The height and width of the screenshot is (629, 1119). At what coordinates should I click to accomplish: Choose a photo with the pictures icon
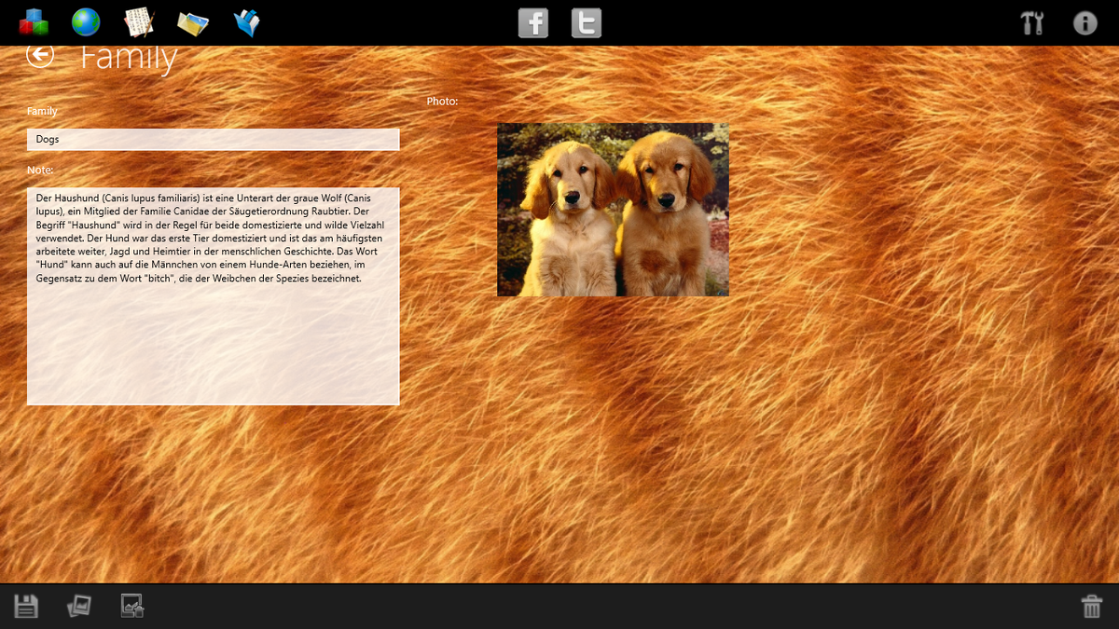79,607
